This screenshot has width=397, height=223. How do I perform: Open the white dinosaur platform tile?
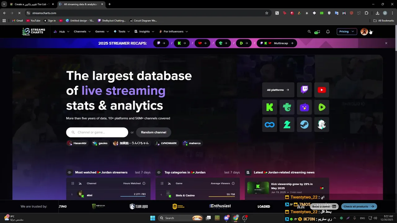click(322, 125)
